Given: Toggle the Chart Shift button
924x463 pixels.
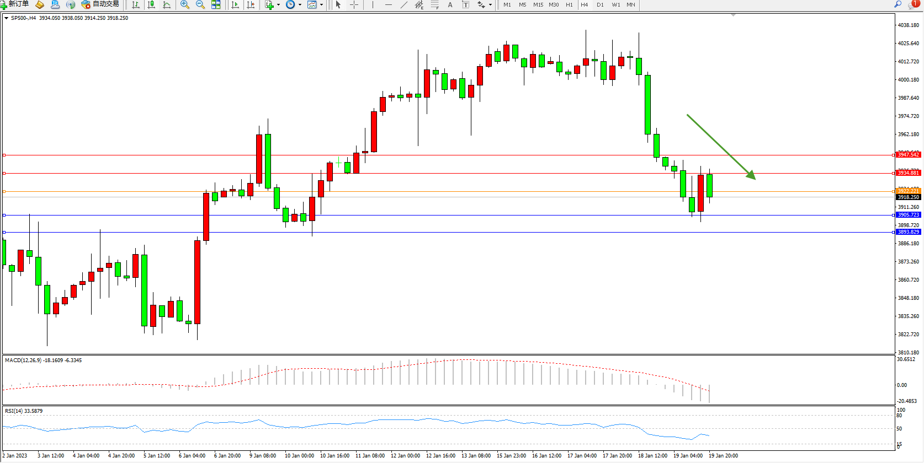Looking at the screenshot, I should 251,5.
